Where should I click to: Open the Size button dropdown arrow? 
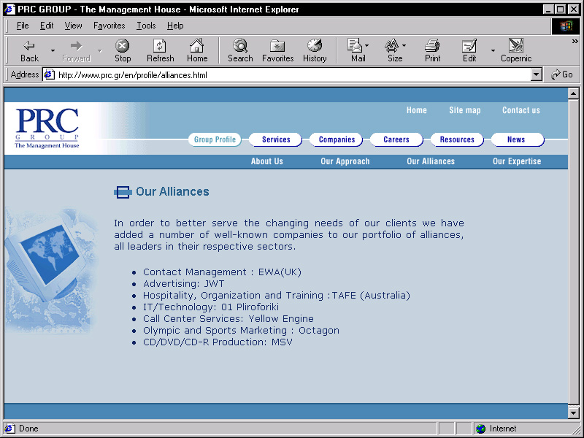tap(404, 45)
